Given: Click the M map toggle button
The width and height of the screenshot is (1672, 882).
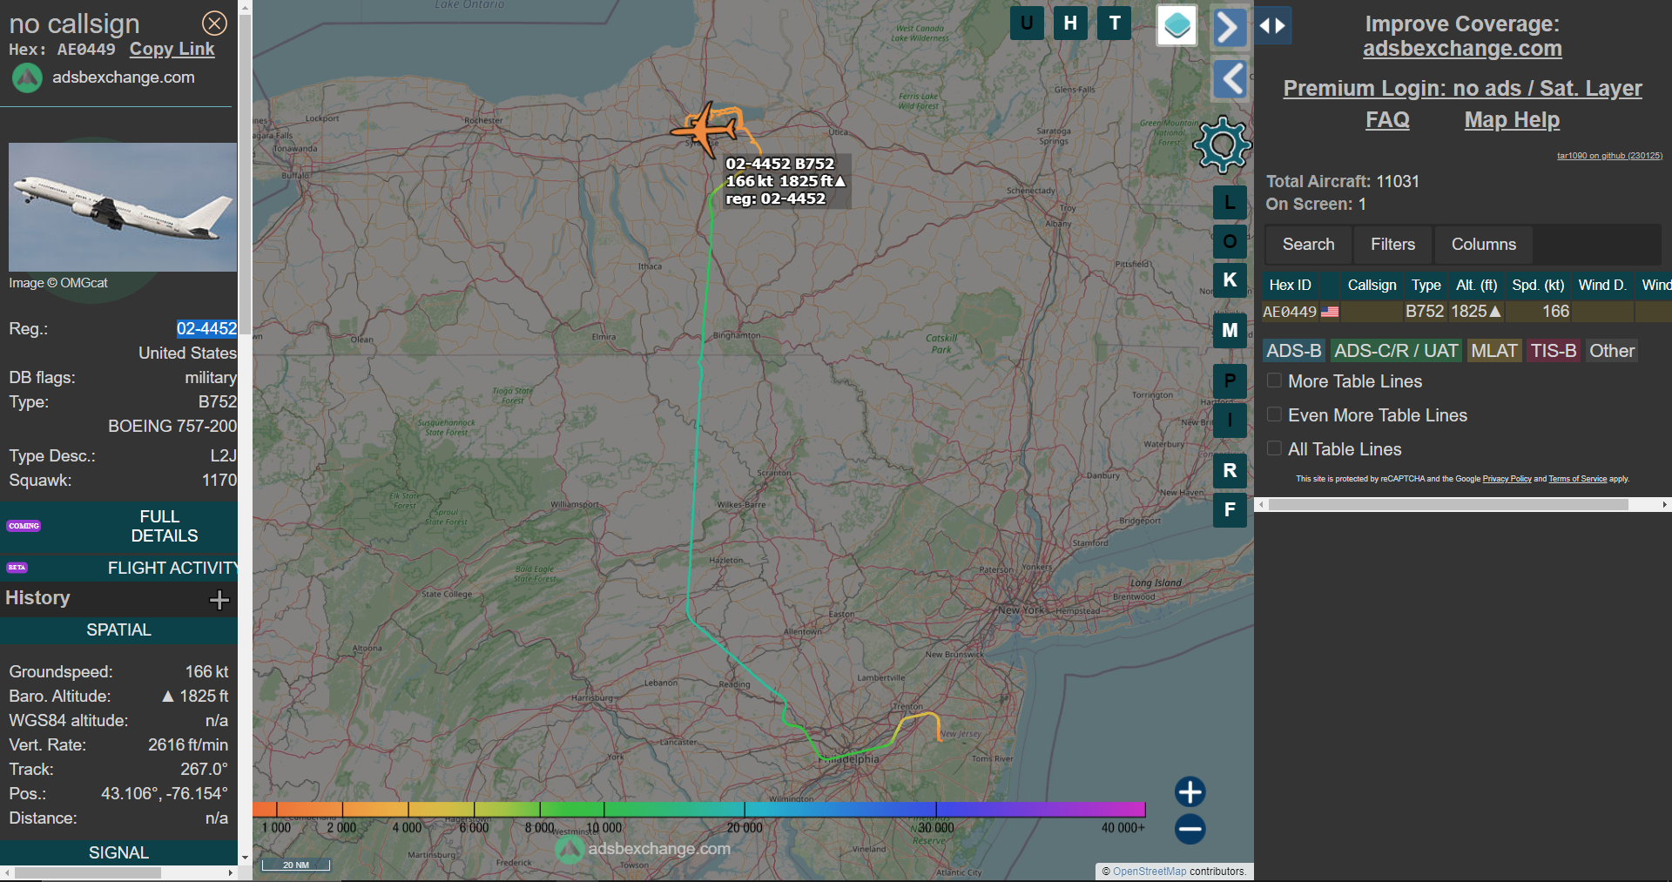Looking at the screenshot, I should [1230, 330].
